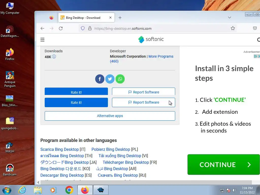Open the Windows Start menu
The image size is (260, 195).
(x=7, y=190)
